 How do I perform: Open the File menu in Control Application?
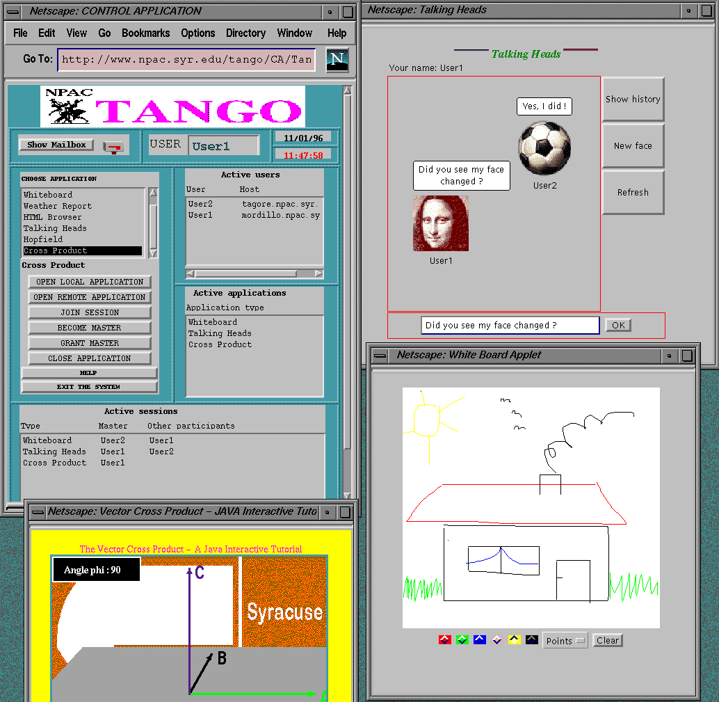pos(20,33)
